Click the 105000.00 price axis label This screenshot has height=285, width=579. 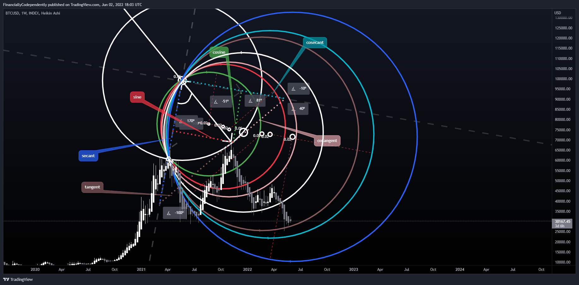[564, 69]
